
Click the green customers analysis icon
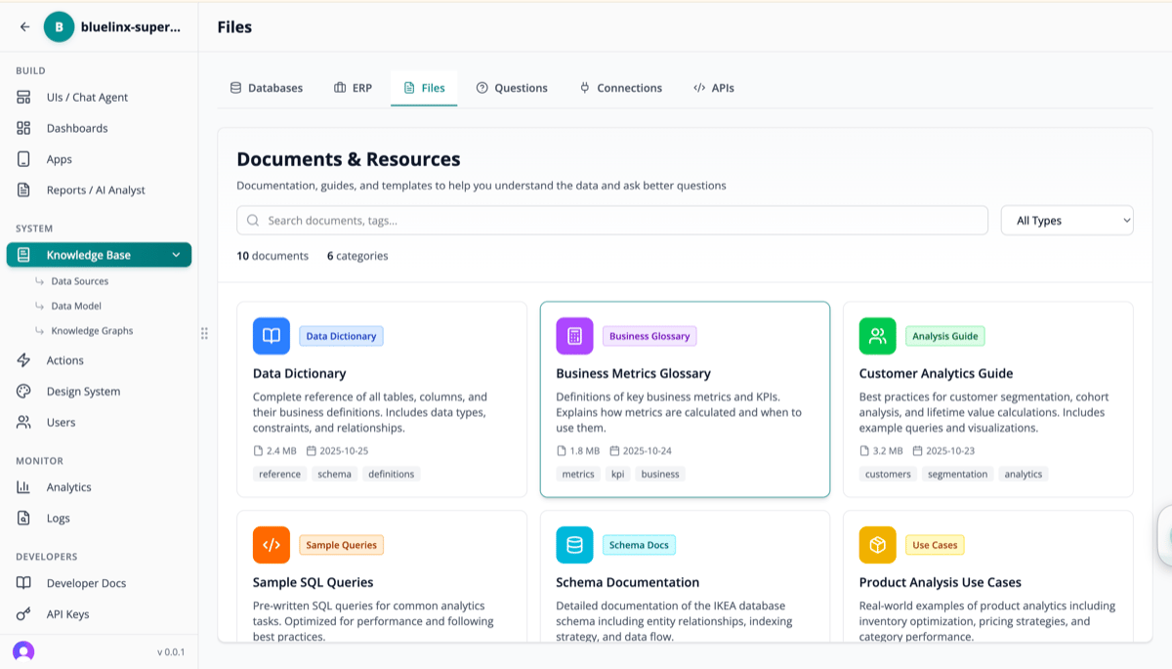click(x=877, y=336)
